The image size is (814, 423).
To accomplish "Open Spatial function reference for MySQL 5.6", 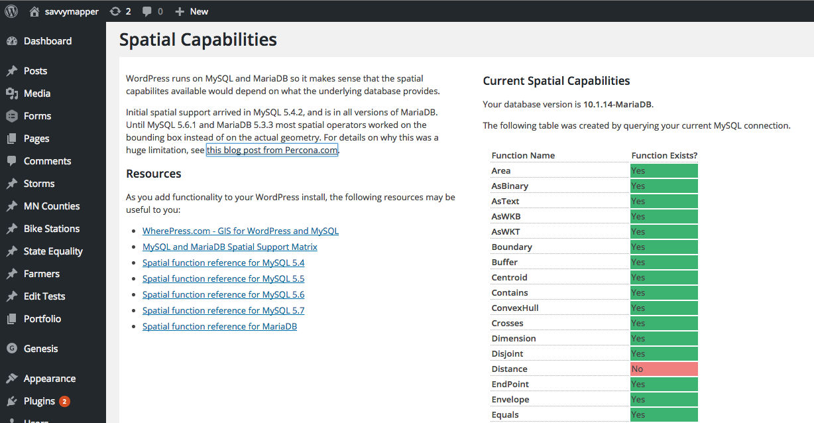I will pos(223,294).
